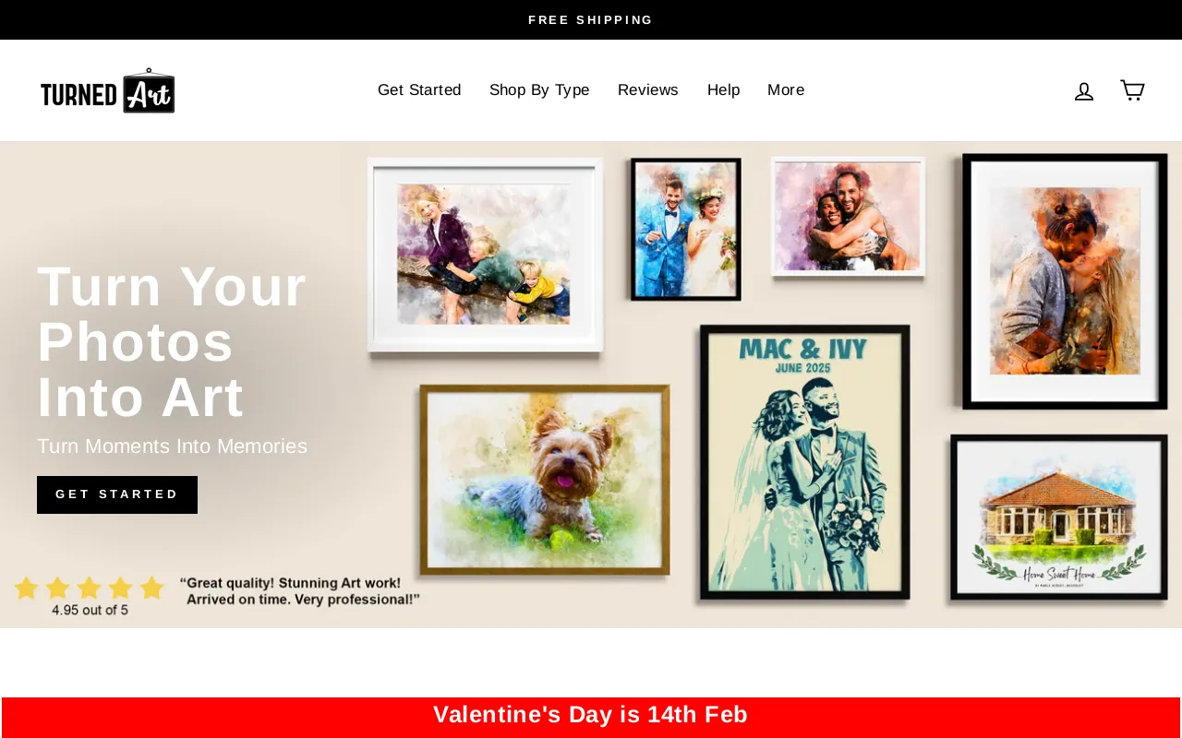Viewport: 1182px width, 738px height.
Task: Select the blue suit wedding couple portrait
Action: [686, 229]
